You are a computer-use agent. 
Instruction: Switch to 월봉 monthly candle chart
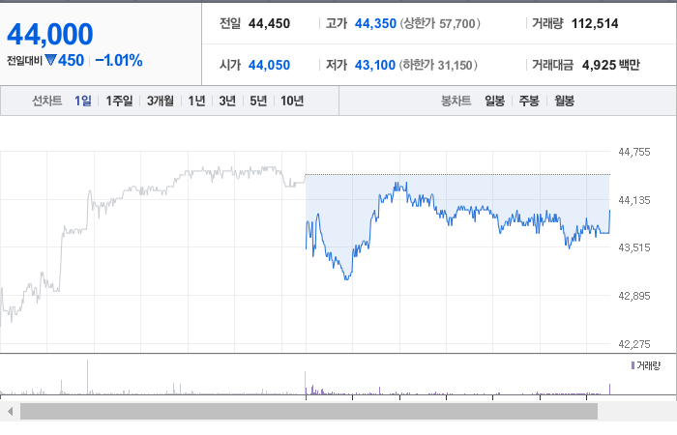564,101
